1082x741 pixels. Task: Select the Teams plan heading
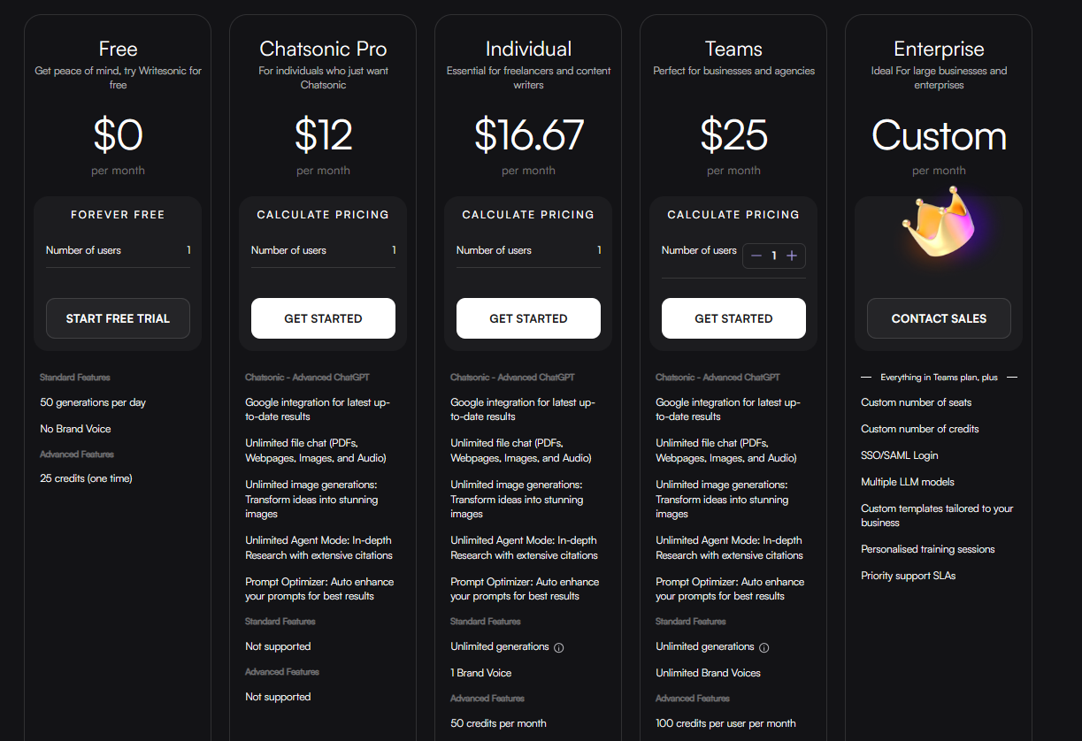pos(733,49)
